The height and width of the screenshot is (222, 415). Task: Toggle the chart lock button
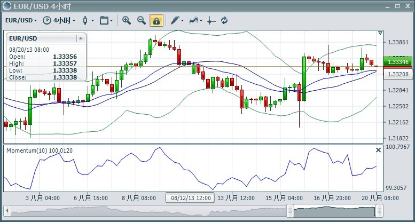click(156, 20)
